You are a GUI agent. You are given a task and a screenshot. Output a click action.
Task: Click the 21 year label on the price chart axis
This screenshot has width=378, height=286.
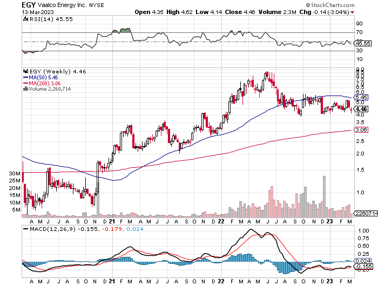coord(112,221)
